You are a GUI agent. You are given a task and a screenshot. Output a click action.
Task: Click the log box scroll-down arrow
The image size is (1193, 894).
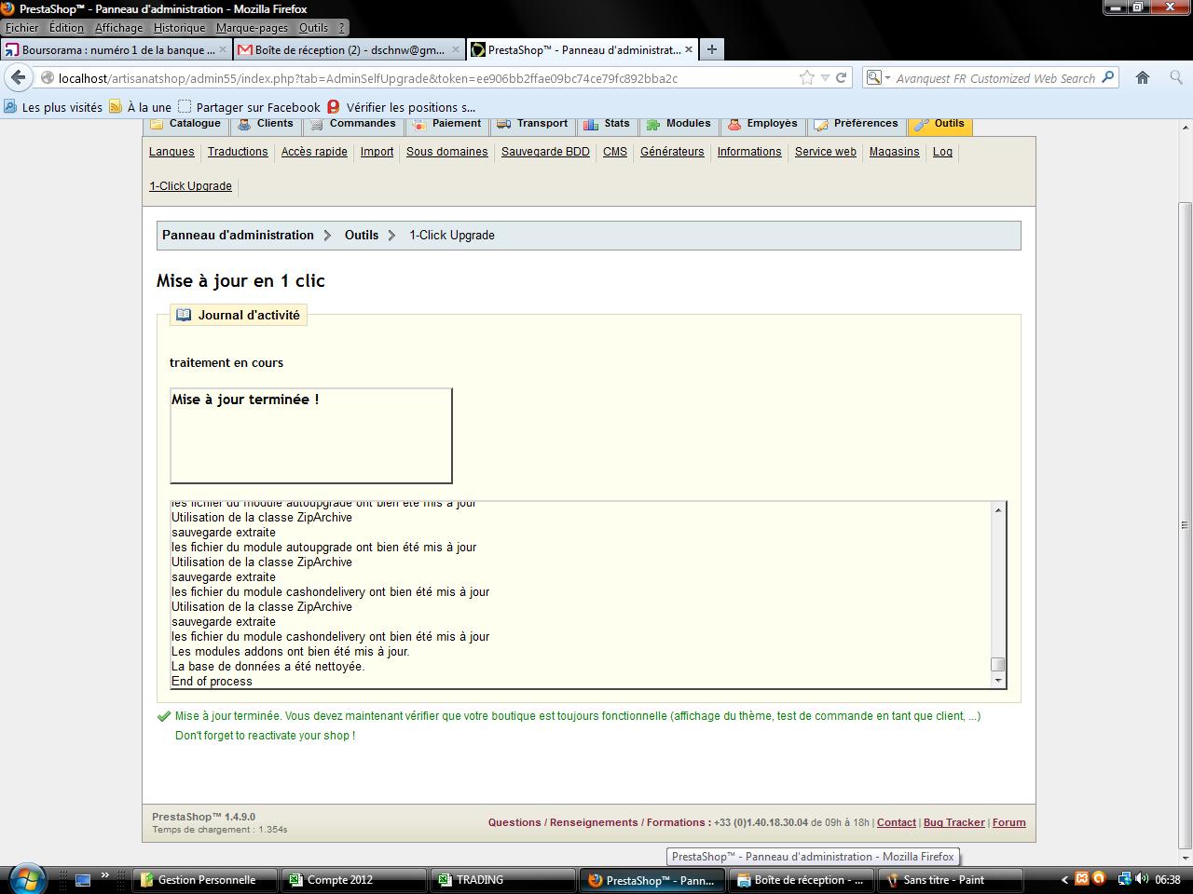click(998, 681)
